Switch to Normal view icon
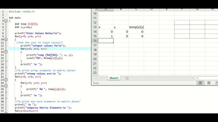This screenshot has width=218, height=122. 200,83
